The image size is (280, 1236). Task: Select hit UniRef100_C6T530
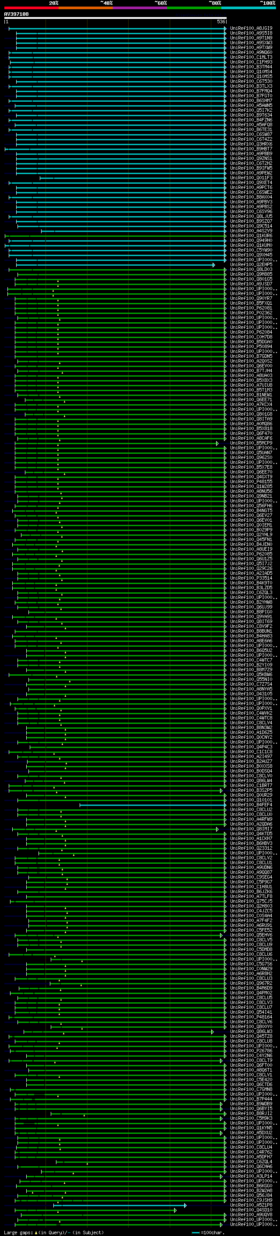pos(251,81)
